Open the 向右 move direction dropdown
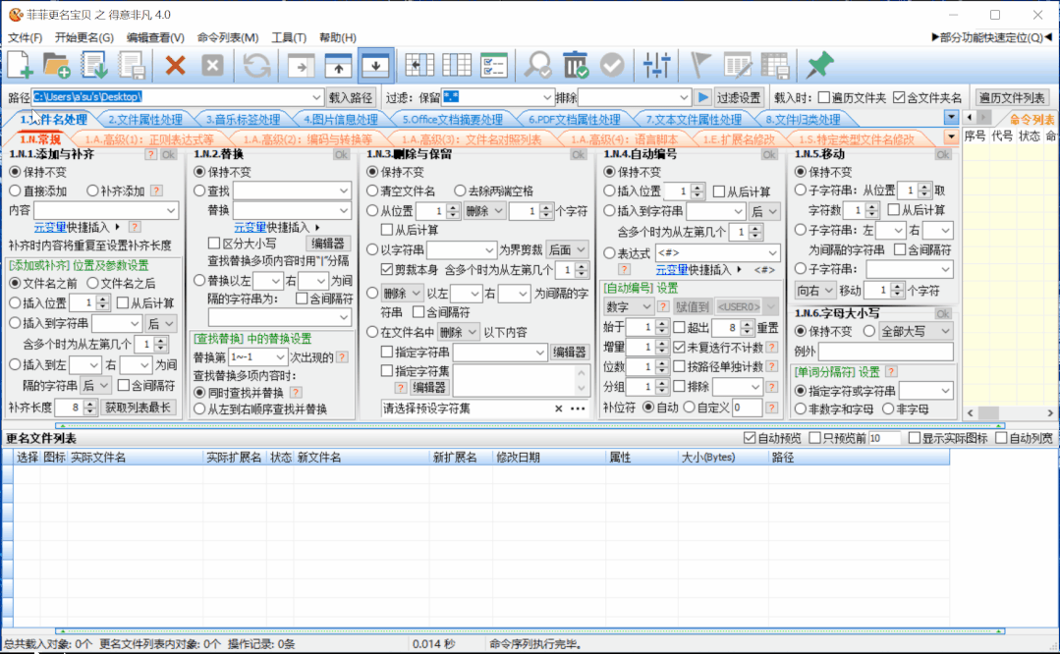This screenshot has width=1060, height=654. tap(814, 291)
